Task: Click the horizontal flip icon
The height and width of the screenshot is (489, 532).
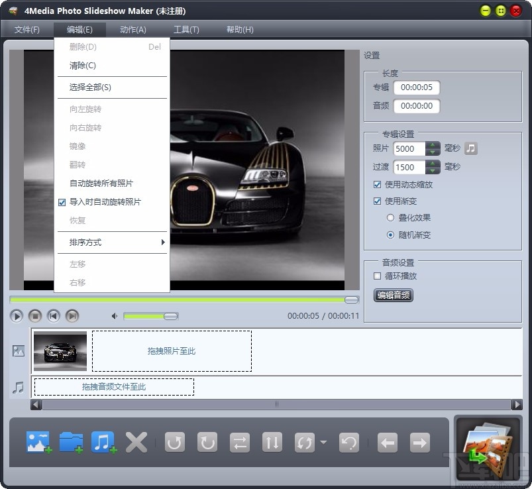Action: click(239, 442)
